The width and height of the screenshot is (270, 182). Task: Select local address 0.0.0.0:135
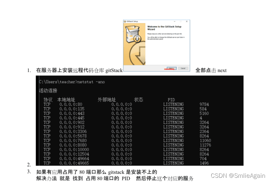coord(72,109)
